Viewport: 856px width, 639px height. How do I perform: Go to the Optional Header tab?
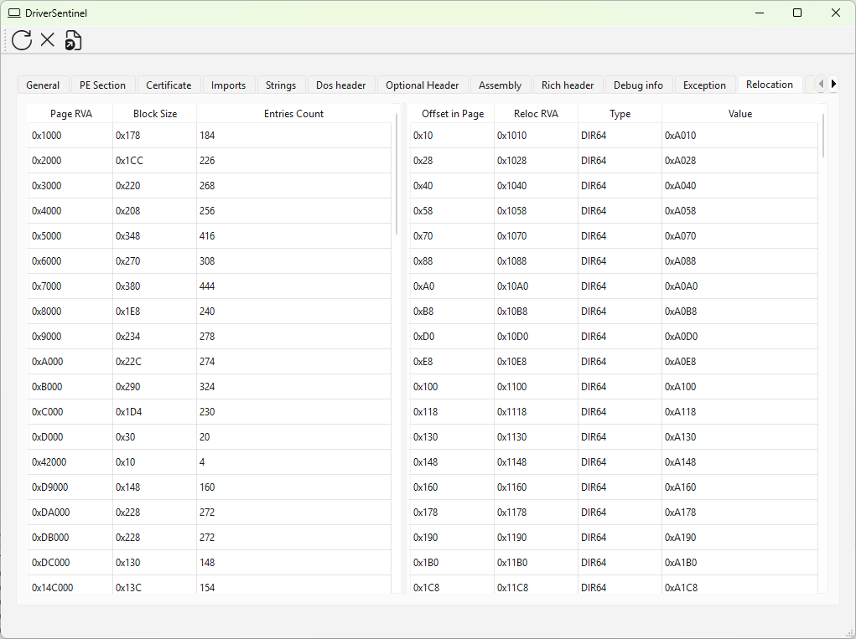click(x=422, y=85)
